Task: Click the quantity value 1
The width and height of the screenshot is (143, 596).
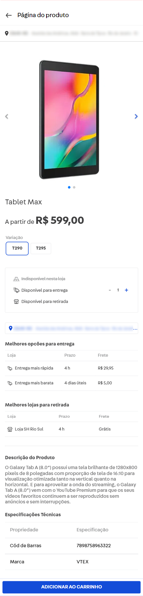Action: point(118,290)
